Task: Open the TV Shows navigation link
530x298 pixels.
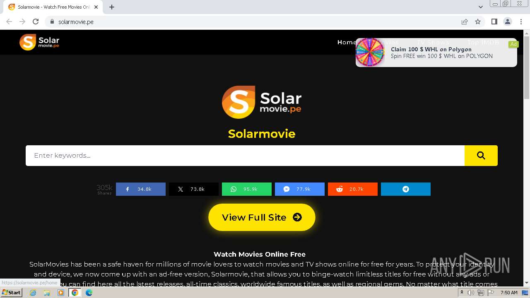Action: point(433,42)
